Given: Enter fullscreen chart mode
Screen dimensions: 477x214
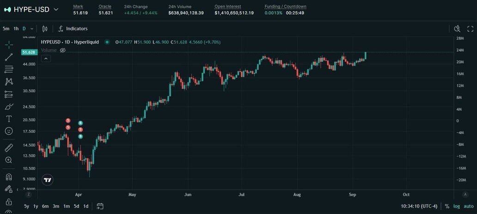Looking at the screenshot, I should (x=470, y=29).
